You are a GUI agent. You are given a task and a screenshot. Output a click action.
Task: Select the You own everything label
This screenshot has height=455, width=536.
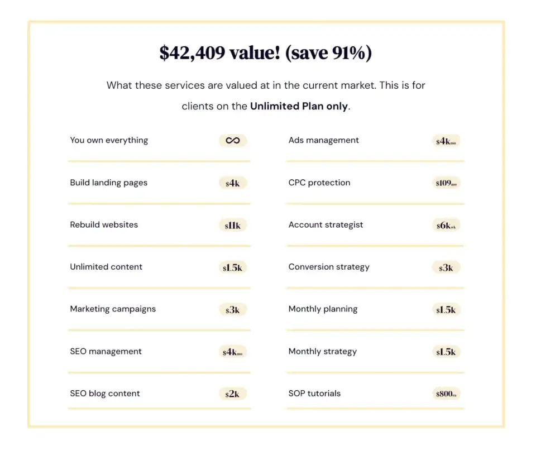coord(109,140)
